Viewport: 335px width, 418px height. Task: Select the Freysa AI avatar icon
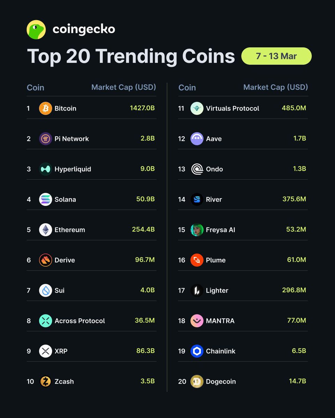(197, 230)
